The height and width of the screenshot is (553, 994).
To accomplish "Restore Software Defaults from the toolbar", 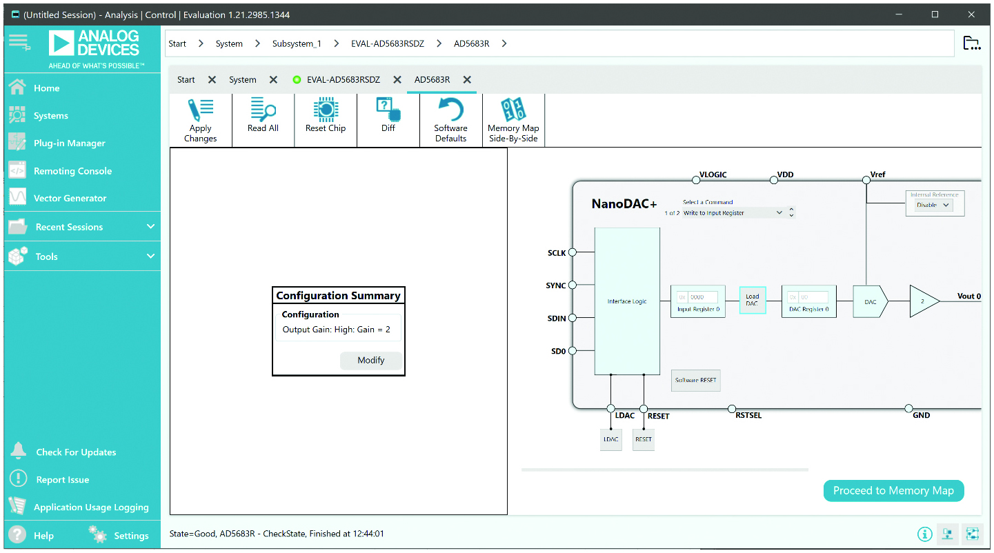I will point(450,120).
